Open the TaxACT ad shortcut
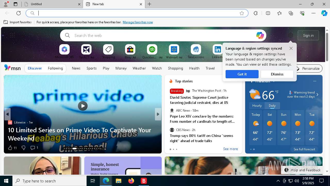The image size is (330, 186). [x=86, y=52]
